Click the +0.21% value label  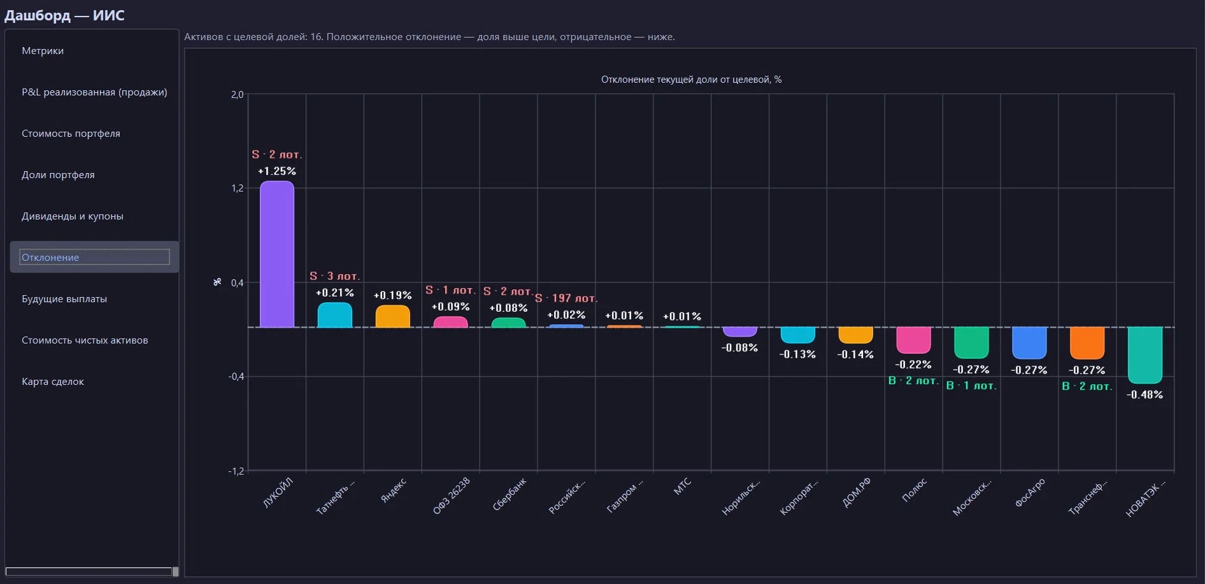click(335, 293)
